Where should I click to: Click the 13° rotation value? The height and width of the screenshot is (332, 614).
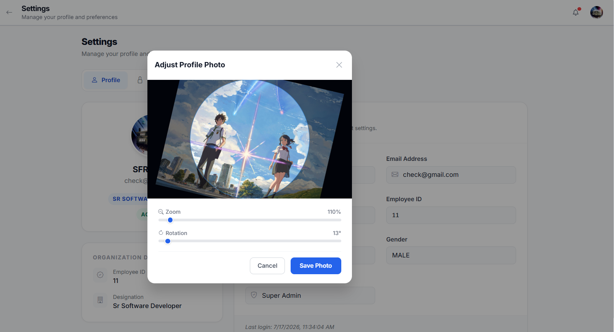tap(337, 233)
